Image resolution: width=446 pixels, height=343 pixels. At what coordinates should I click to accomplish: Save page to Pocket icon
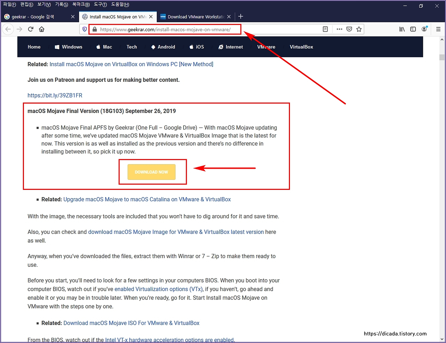click(349, 29)
